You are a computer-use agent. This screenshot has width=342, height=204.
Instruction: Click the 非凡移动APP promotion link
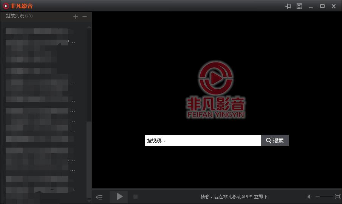[x=234, y=197]
